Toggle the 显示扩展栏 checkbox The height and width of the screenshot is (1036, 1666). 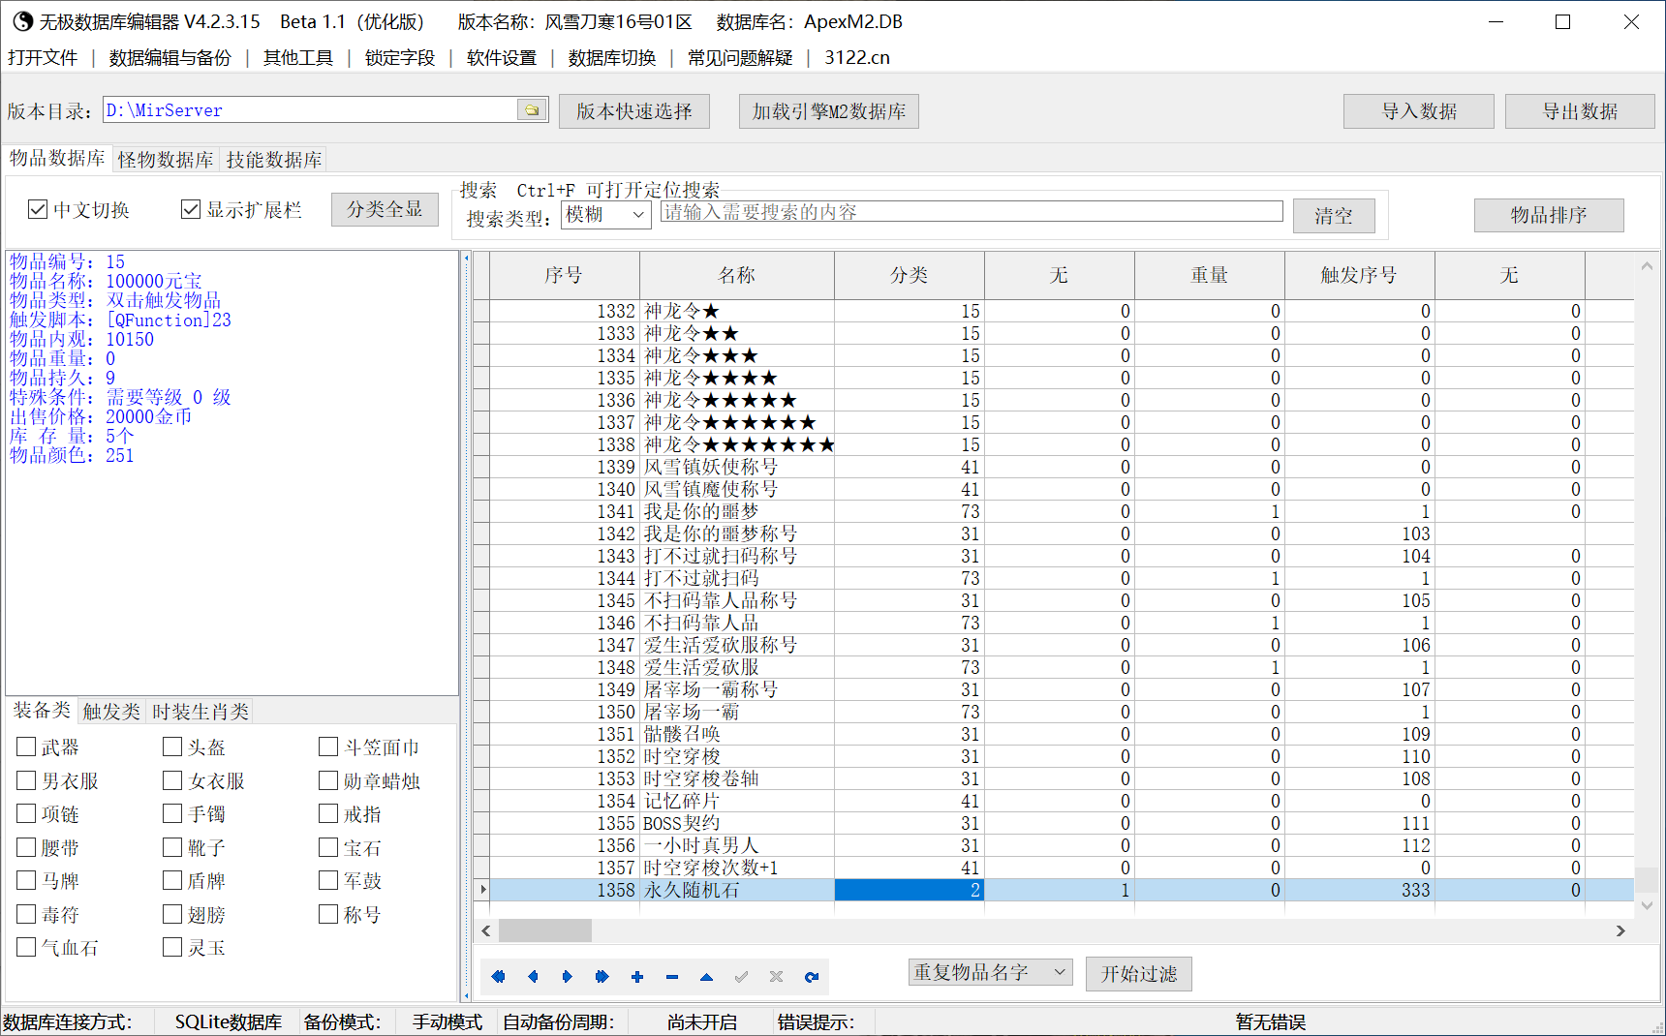point(191,209)
